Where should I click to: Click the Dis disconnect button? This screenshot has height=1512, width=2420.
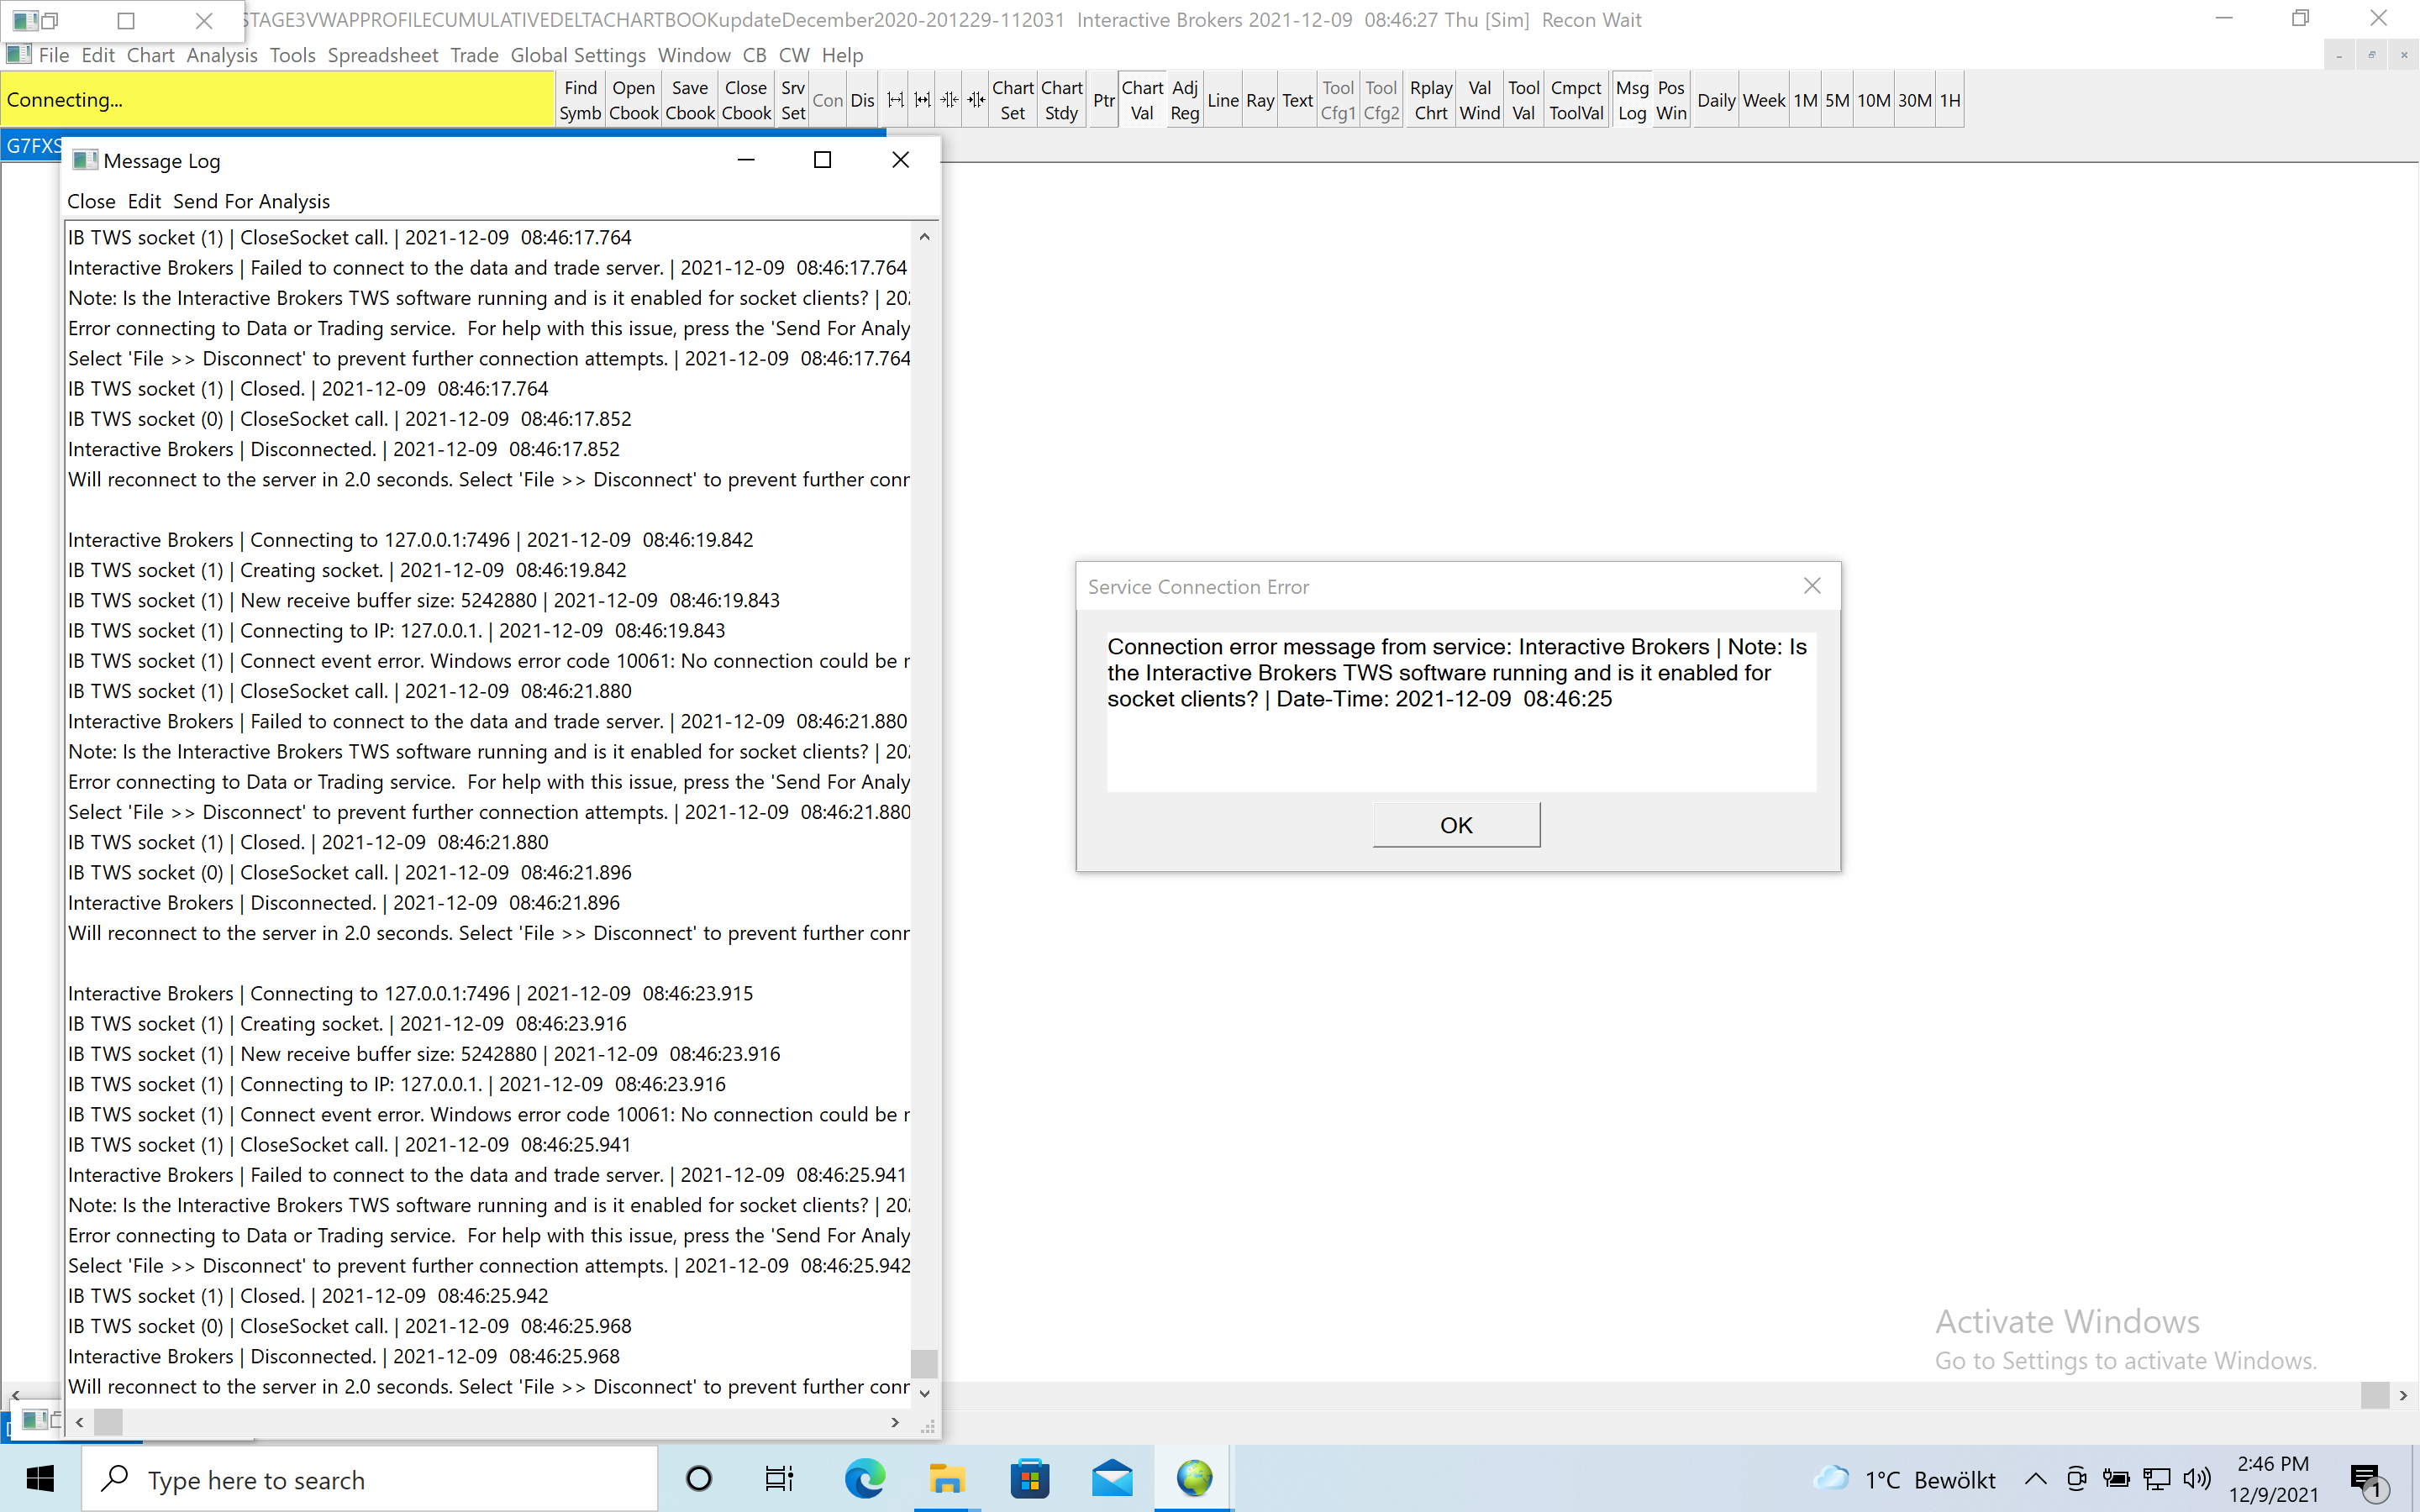(x=862, y=100)
